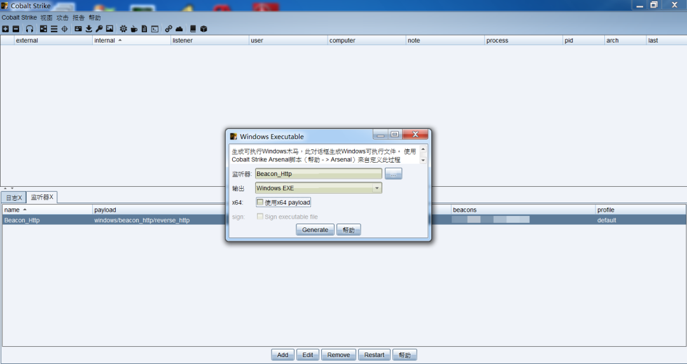Open the 帮助 menu in menu bar

(95, 18)
